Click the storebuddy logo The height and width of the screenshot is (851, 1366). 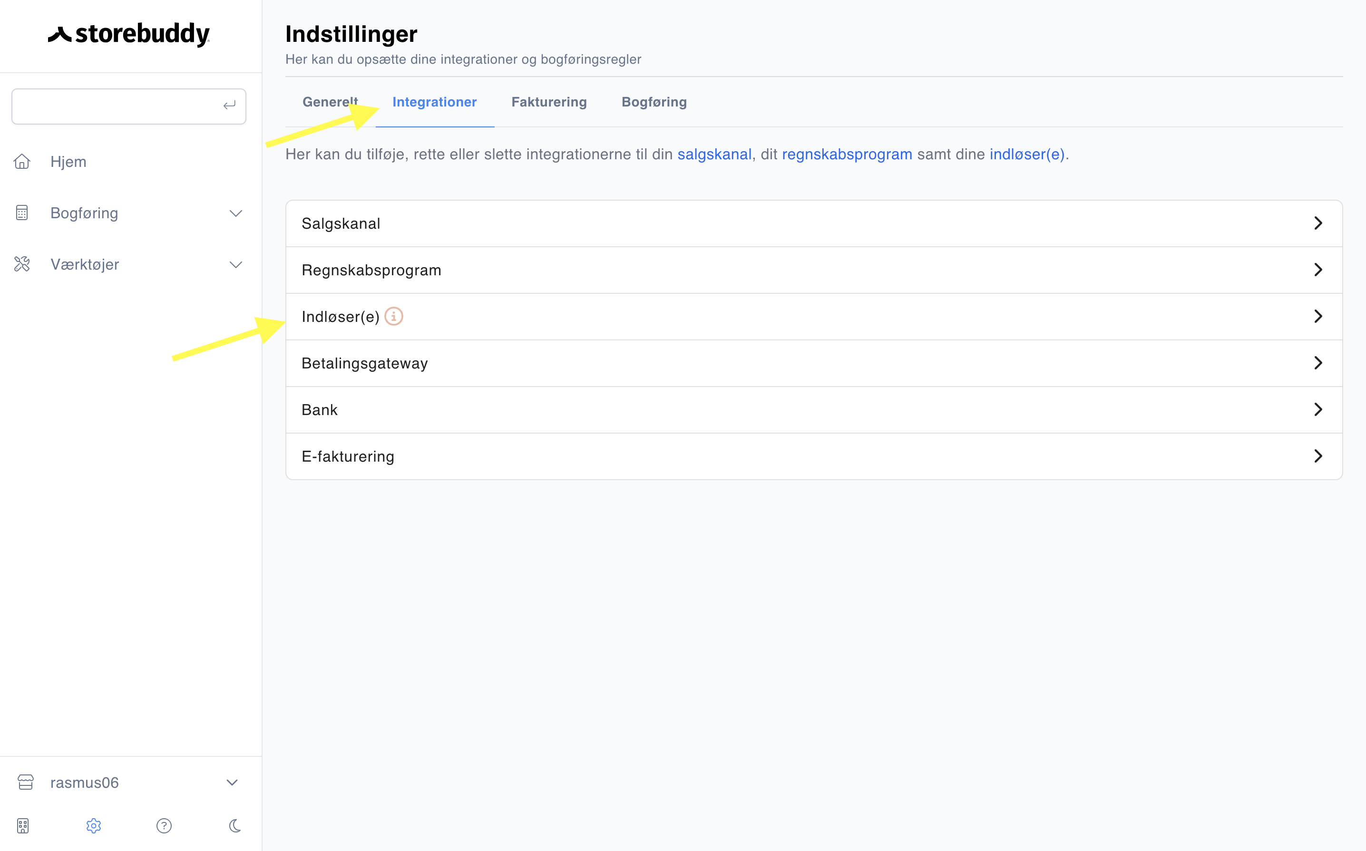(x=128, y=34)
